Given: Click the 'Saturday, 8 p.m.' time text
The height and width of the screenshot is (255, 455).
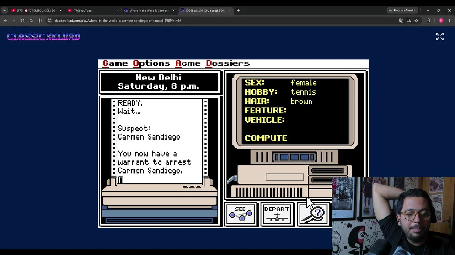Looking at the screenshot, I should (x=158, y=86).
